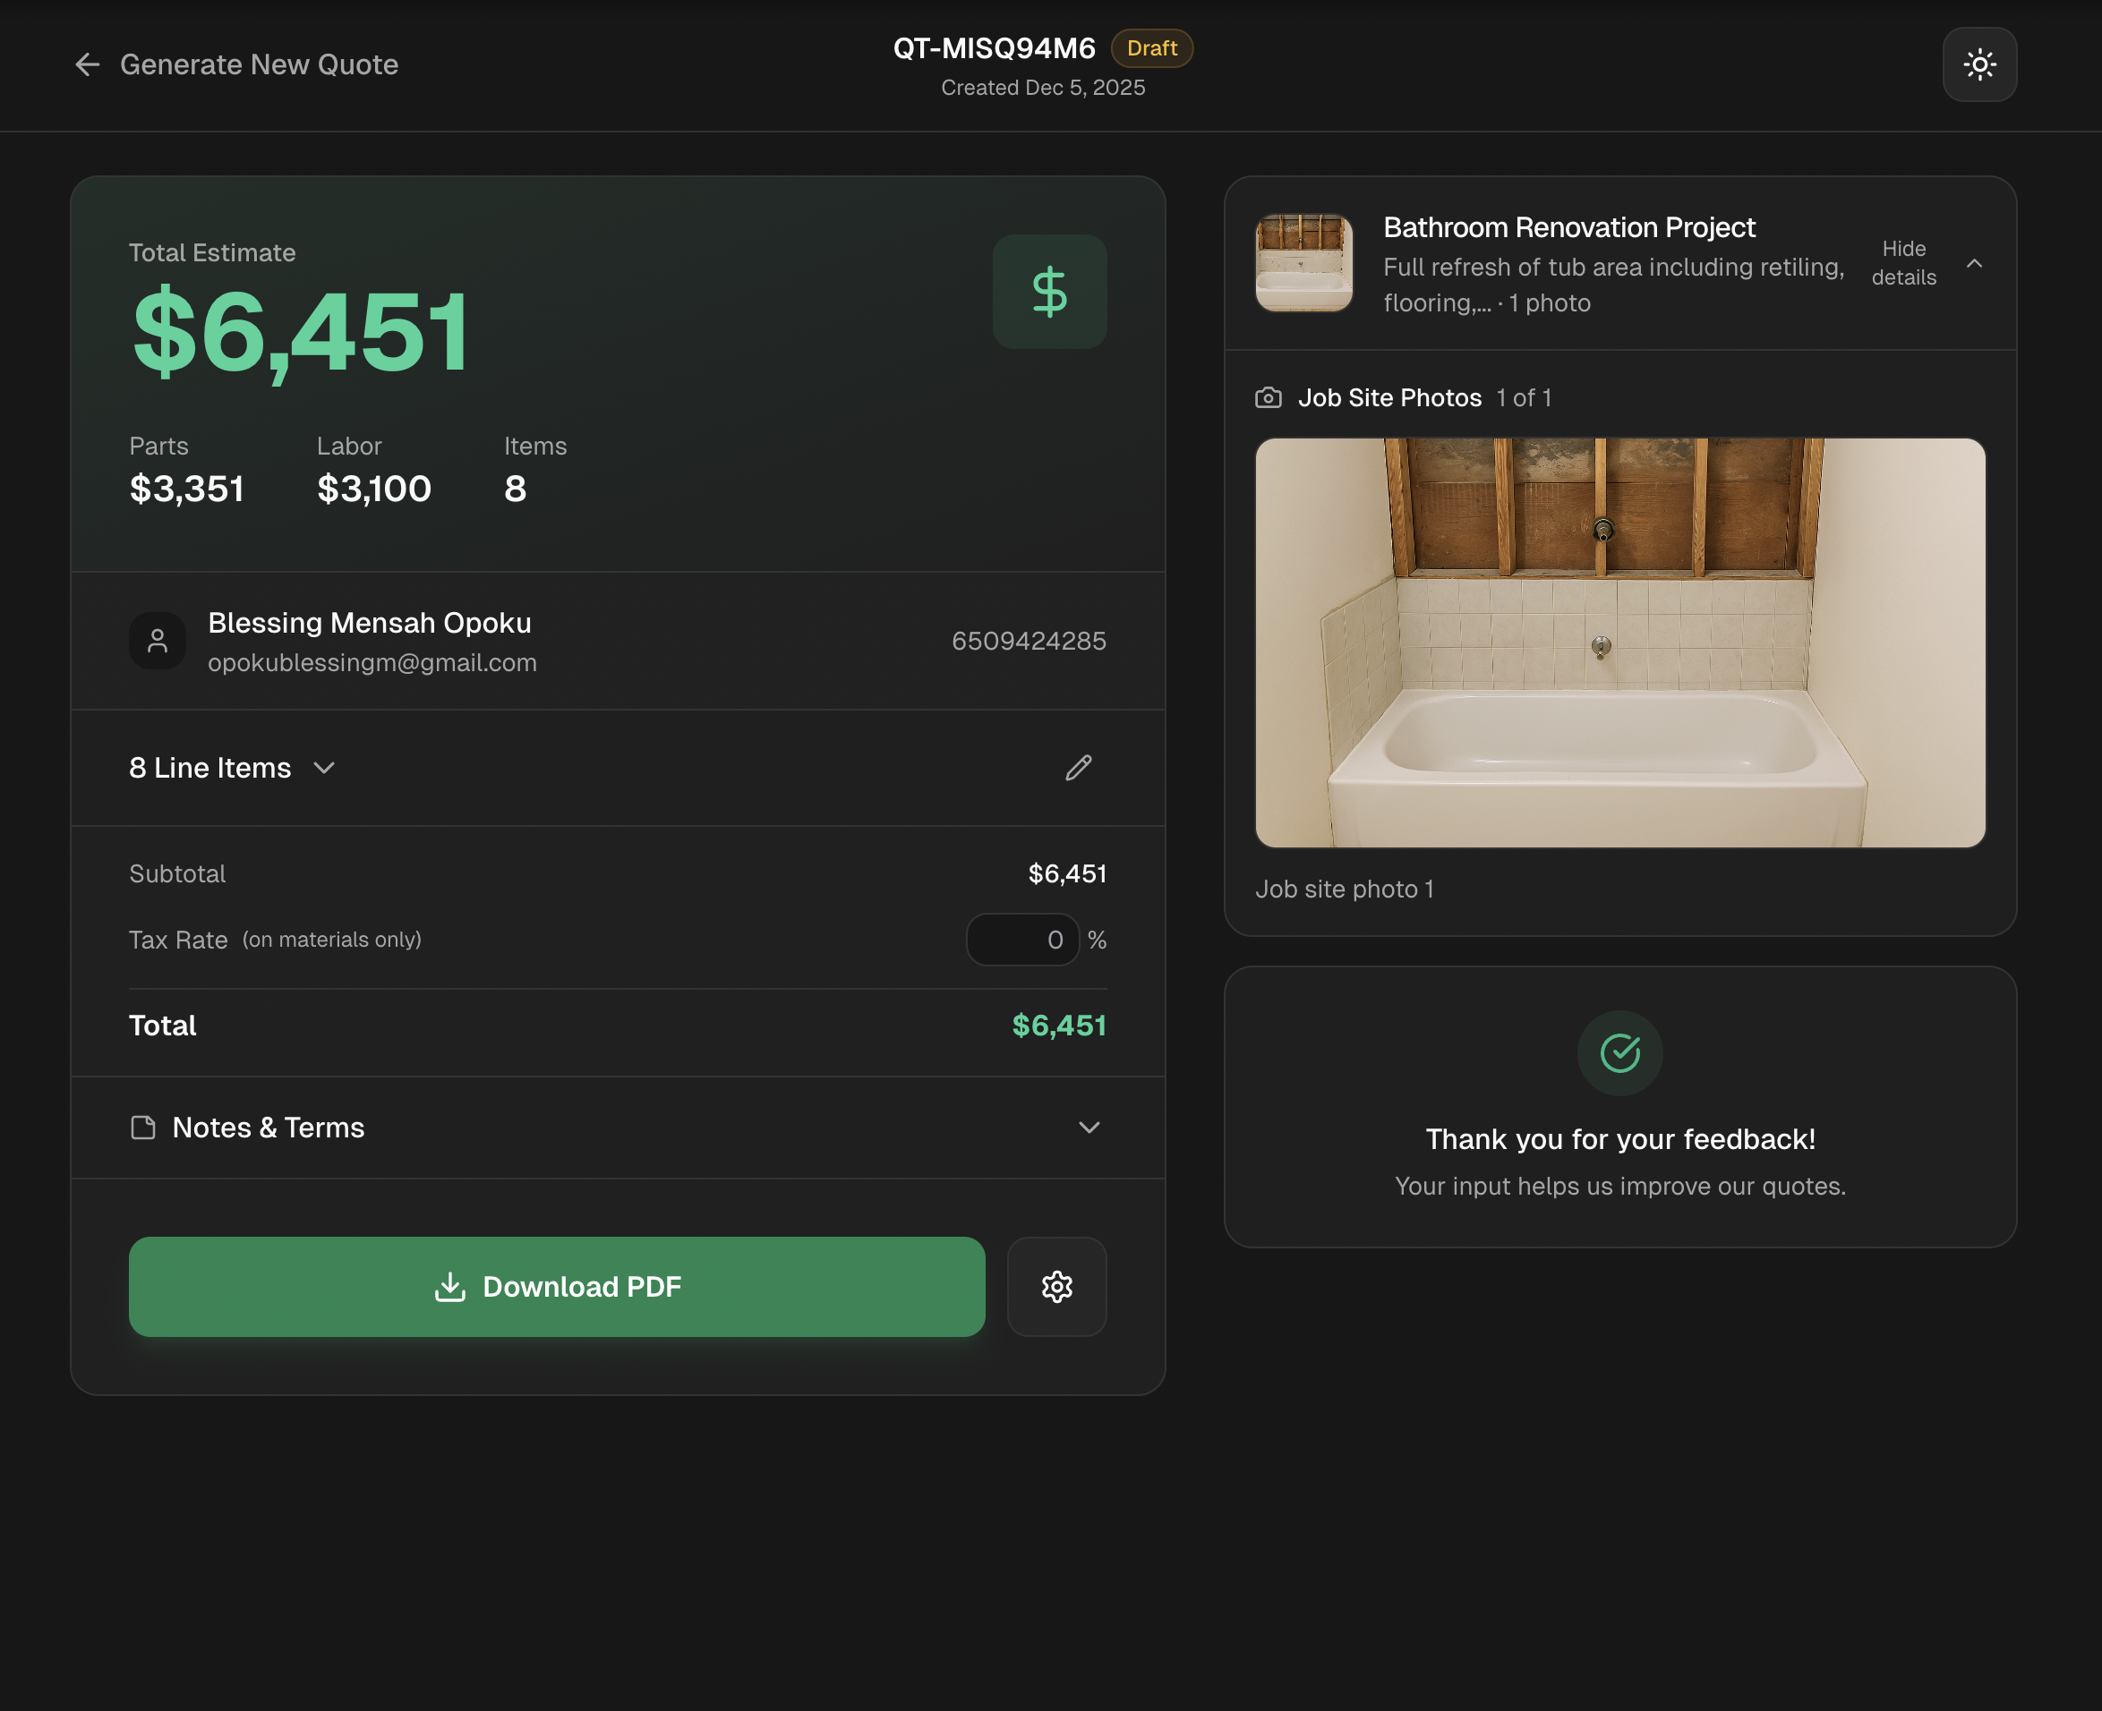Image resolution: width=2102 pixels, height=1711 pixels.
Task: Click the Notes & Terms document icon
Action: pyautogui.click(x=144, y=1128)
